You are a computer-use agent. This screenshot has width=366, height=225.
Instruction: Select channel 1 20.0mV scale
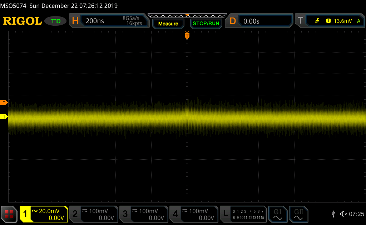point(49,211)
